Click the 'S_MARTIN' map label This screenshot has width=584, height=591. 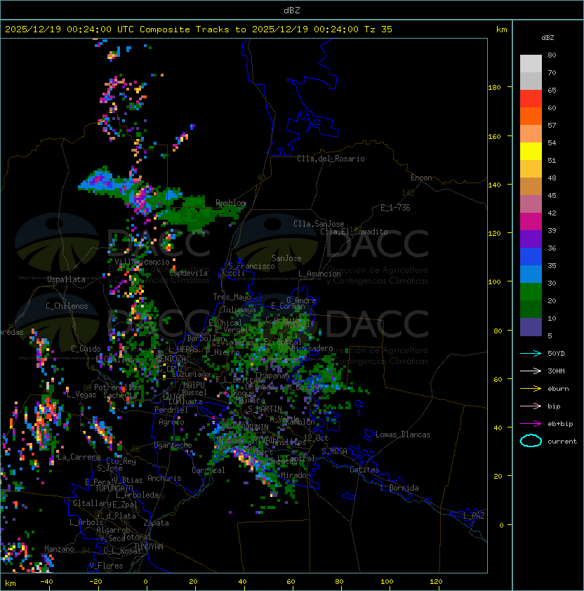point(265,409)
